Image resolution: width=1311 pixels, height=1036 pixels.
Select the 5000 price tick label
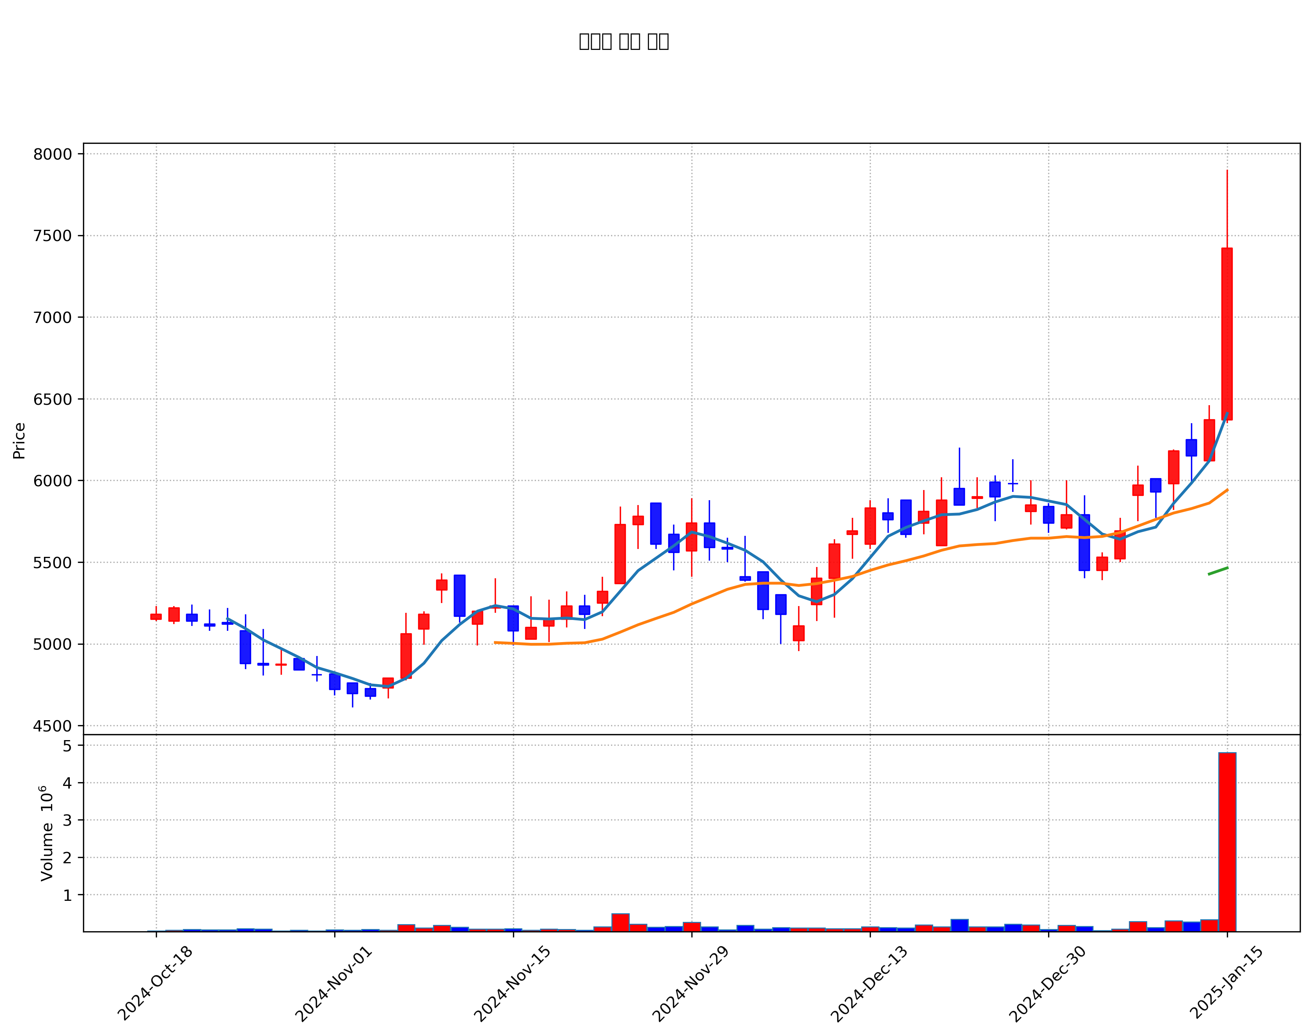(53, 644)
